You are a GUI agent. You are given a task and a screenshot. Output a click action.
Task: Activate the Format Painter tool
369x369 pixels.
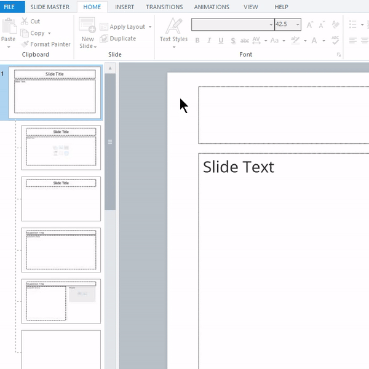pos(46,44)
